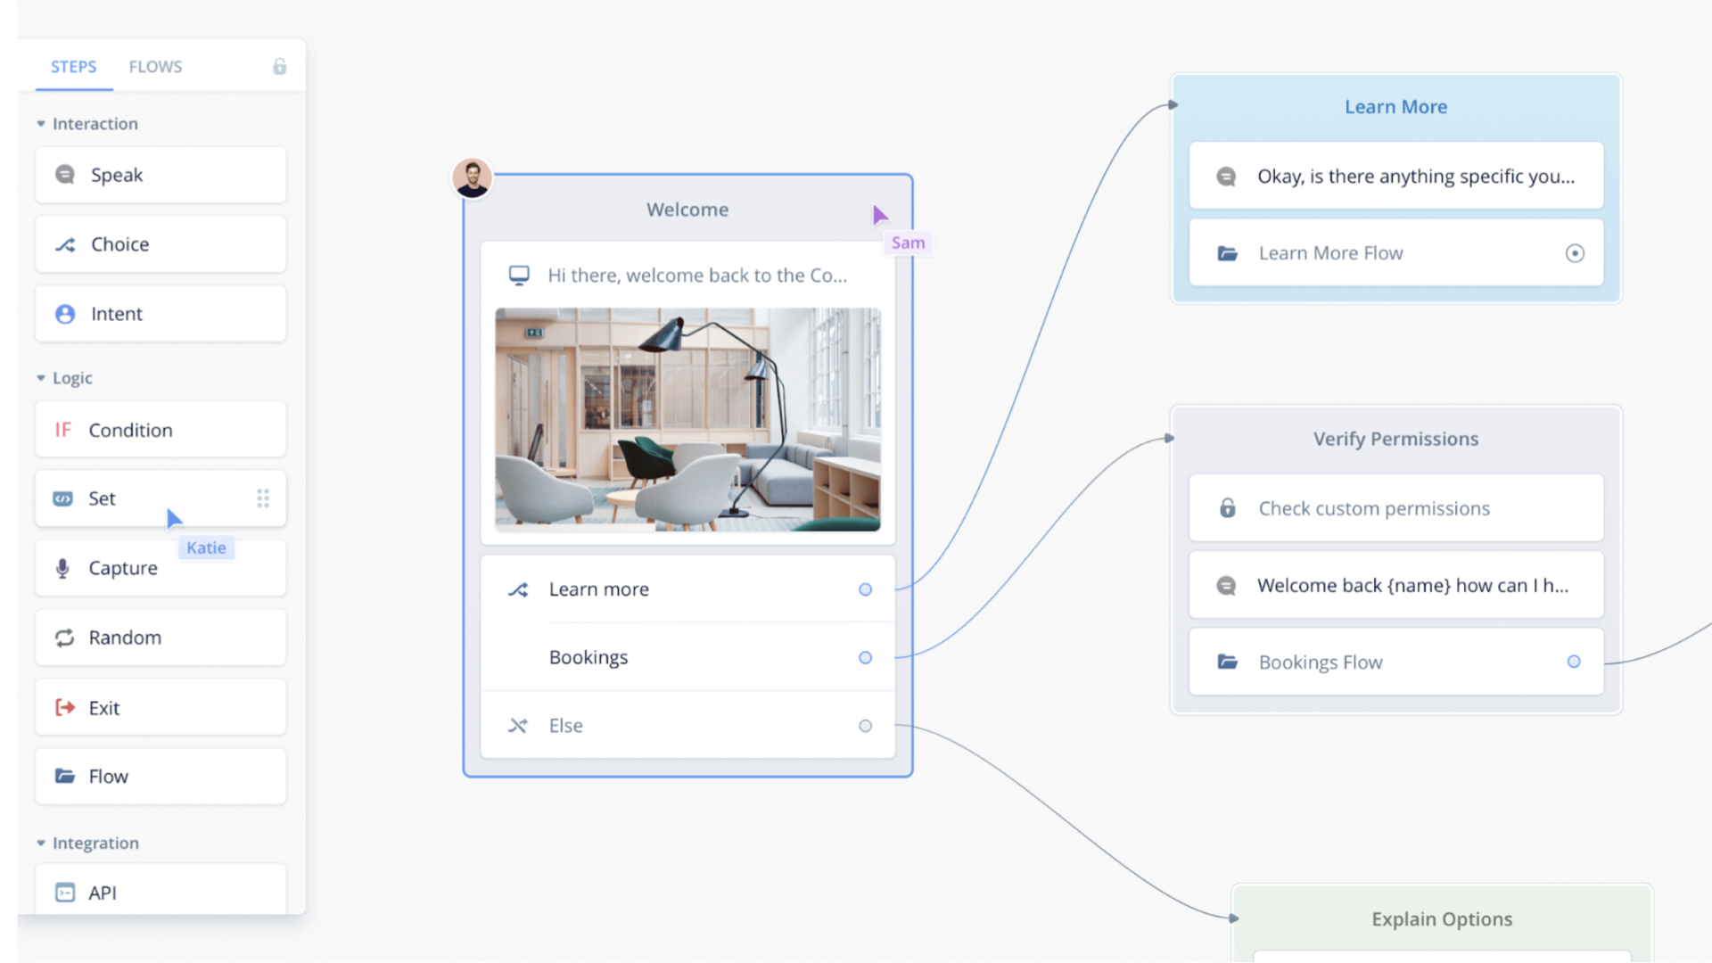Click the Exit step icon
Viewport: 1712px width, 963px height.
(65, 708)
